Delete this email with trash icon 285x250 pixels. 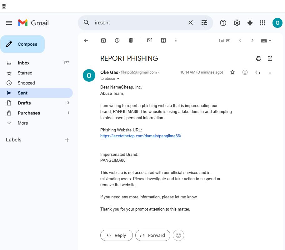point(131,40)
